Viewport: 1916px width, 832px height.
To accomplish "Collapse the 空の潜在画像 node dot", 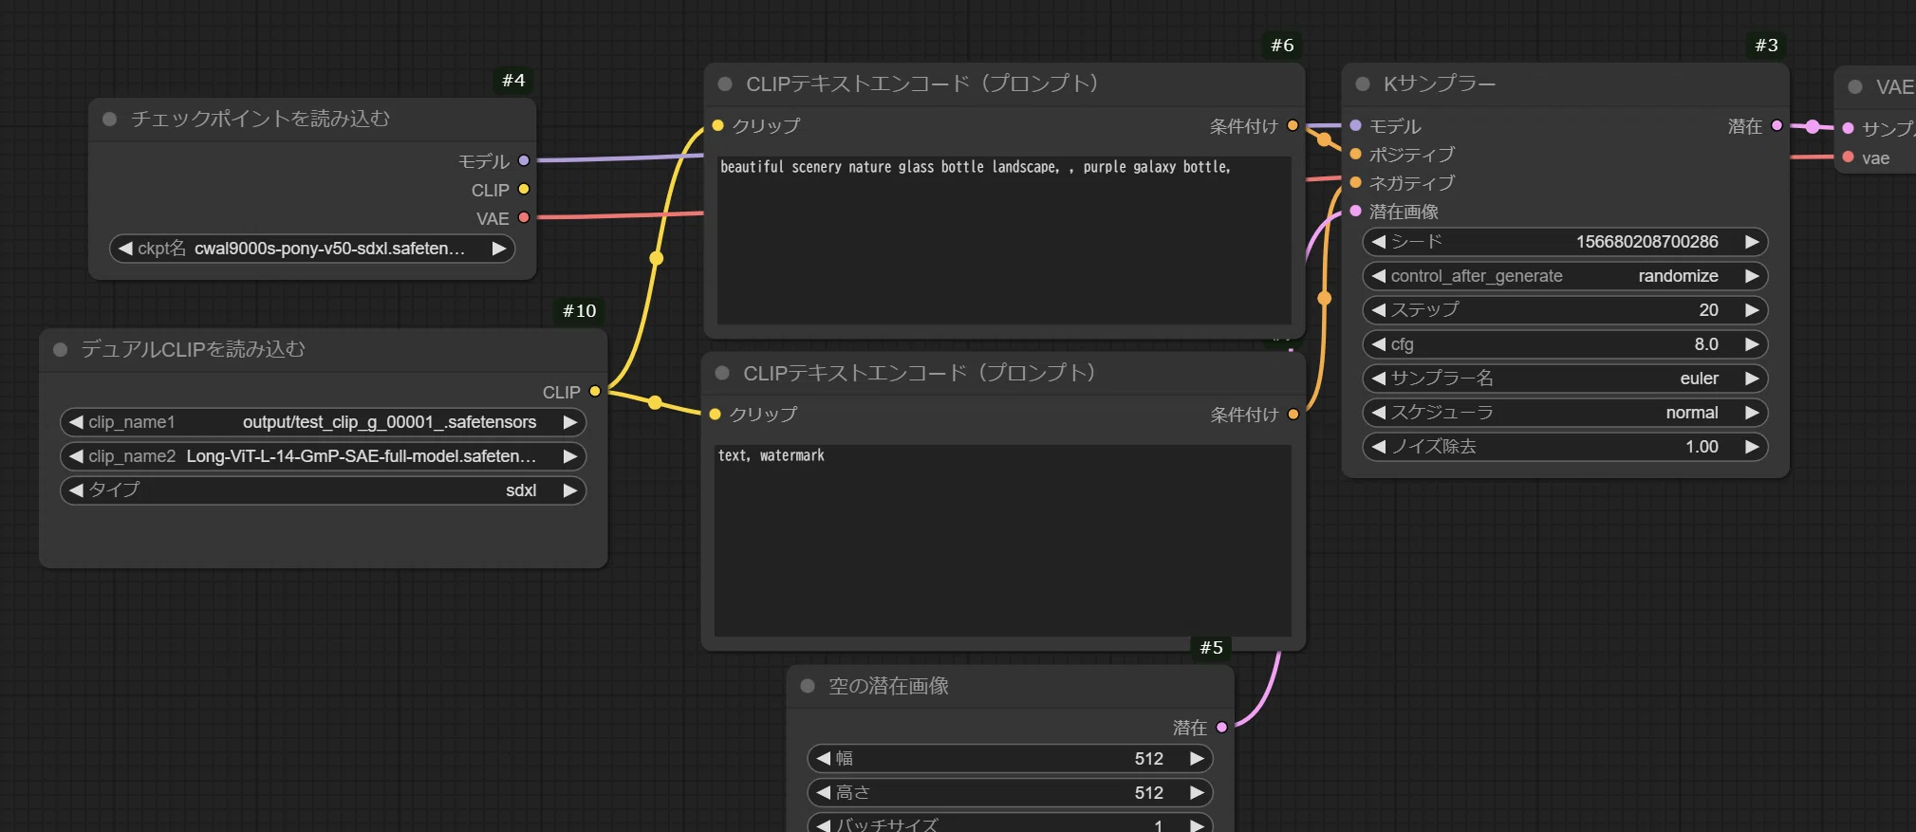I will pyautogui.click(x=808, y=686).
